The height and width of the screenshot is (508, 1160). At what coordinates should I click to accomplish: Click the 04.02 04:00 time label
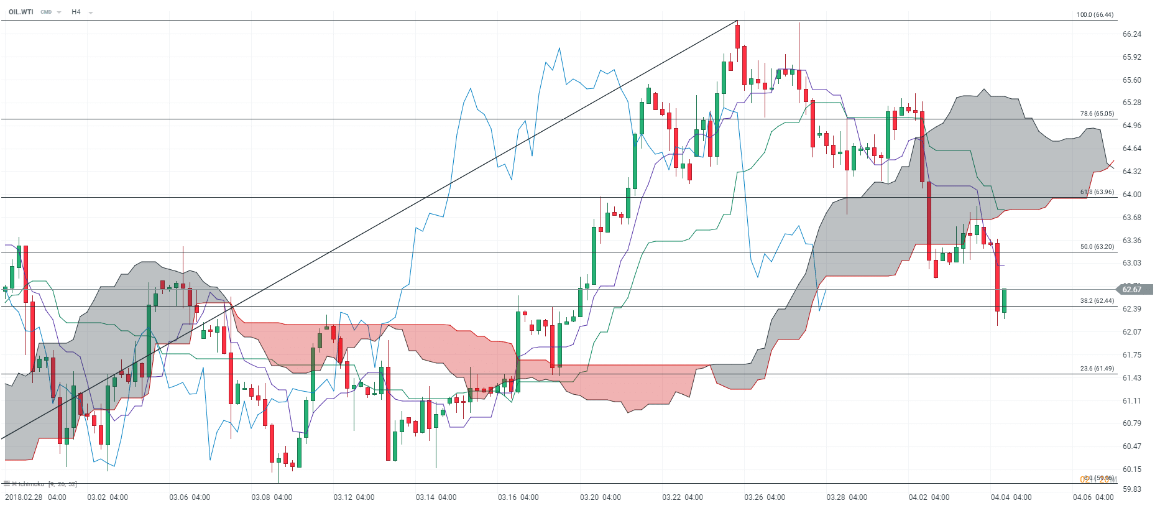pos(929,497)
